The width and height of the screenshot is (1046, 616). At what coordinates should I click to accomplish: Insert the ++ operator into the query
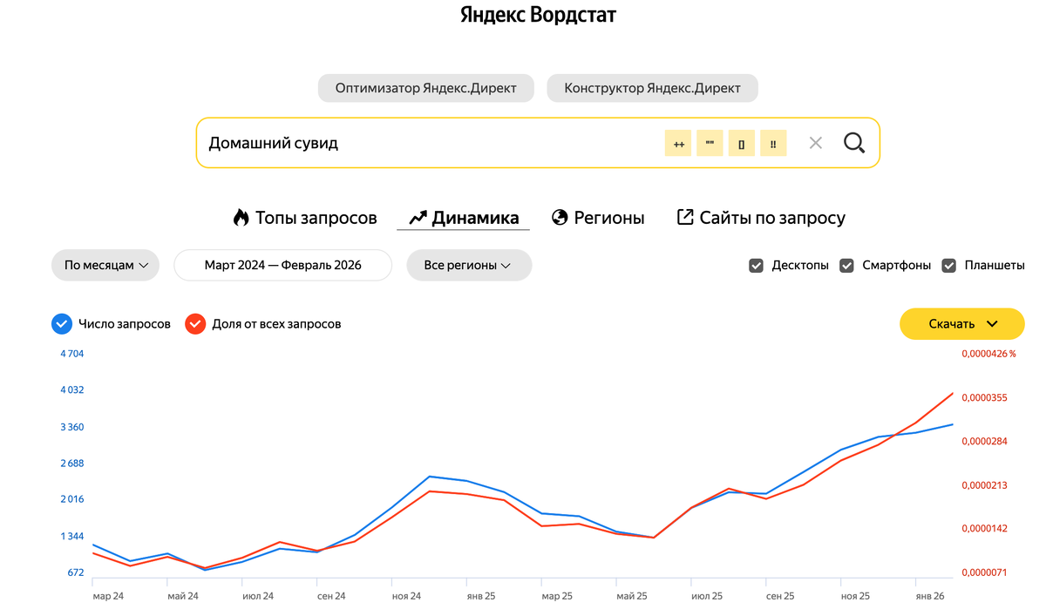click(678, 143)
